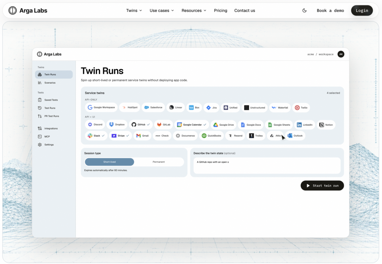Click the Twin Runs sidebar icon
The image size is (382, 264).
point(40,75)
